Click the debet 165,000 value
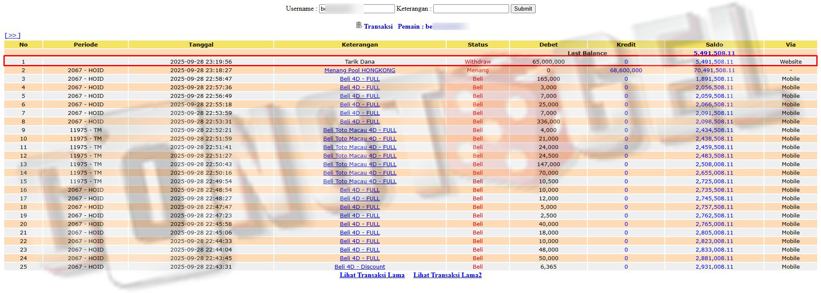Screen dimensions: 821x293 548,79
